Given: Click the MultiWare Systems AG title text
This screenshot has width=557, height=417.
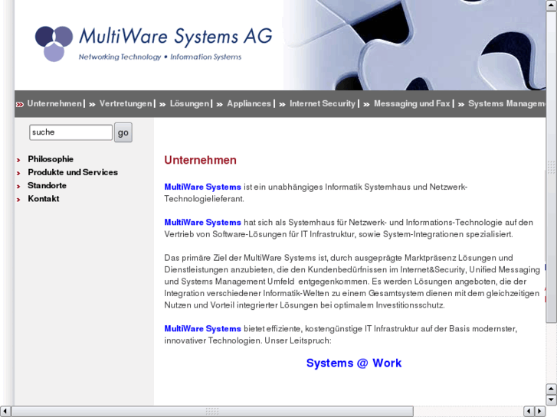Looking at the screenshot, I should coord(176,37).
